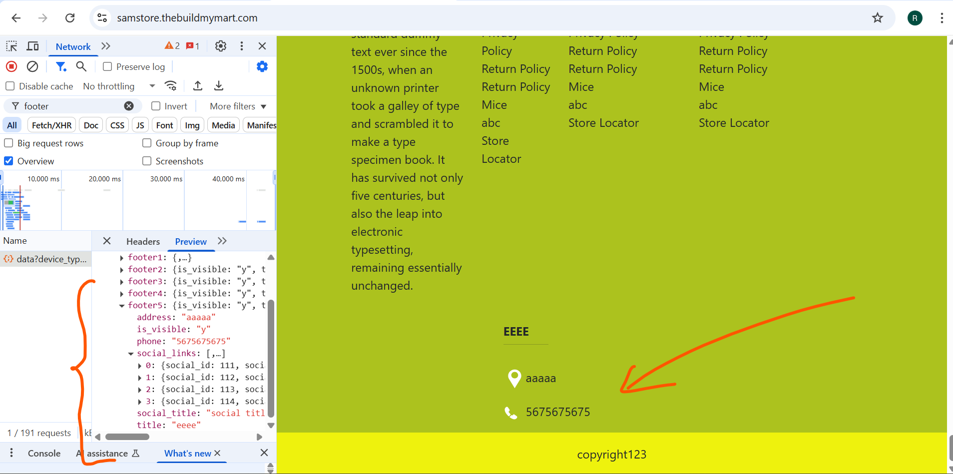Open network search magnifier
The image size is (953, 474).
(81, 66)
